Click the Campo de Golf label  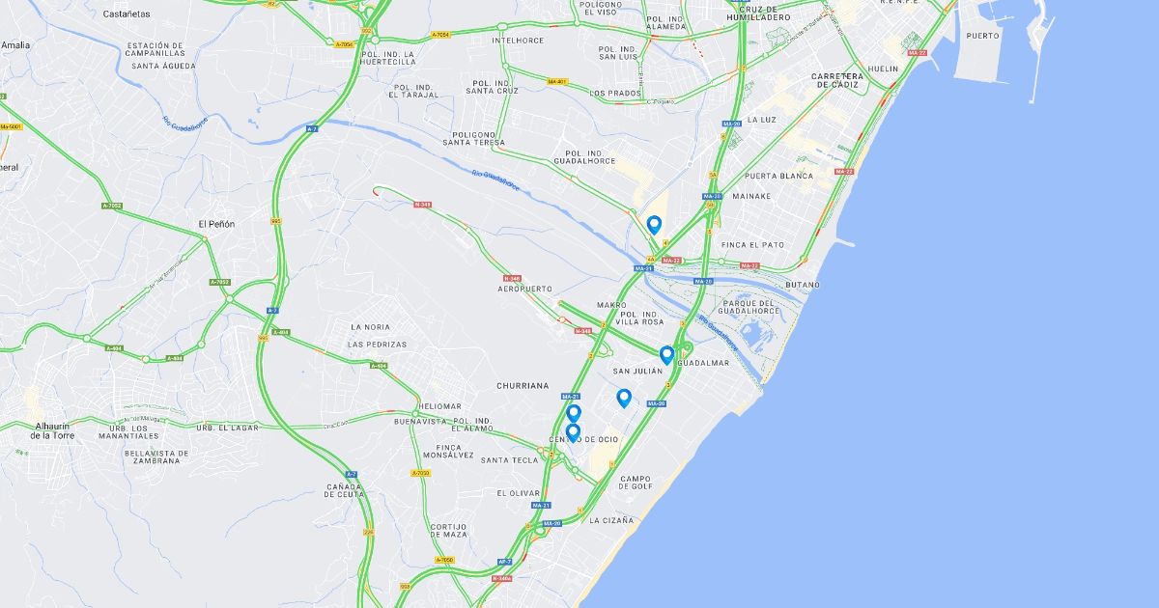(x=636, y=484)
